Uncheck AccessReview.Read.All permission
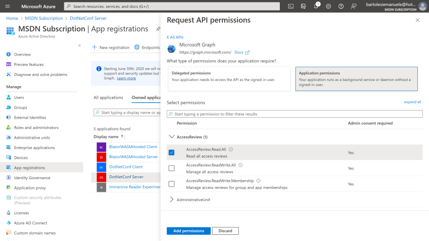 172,152
